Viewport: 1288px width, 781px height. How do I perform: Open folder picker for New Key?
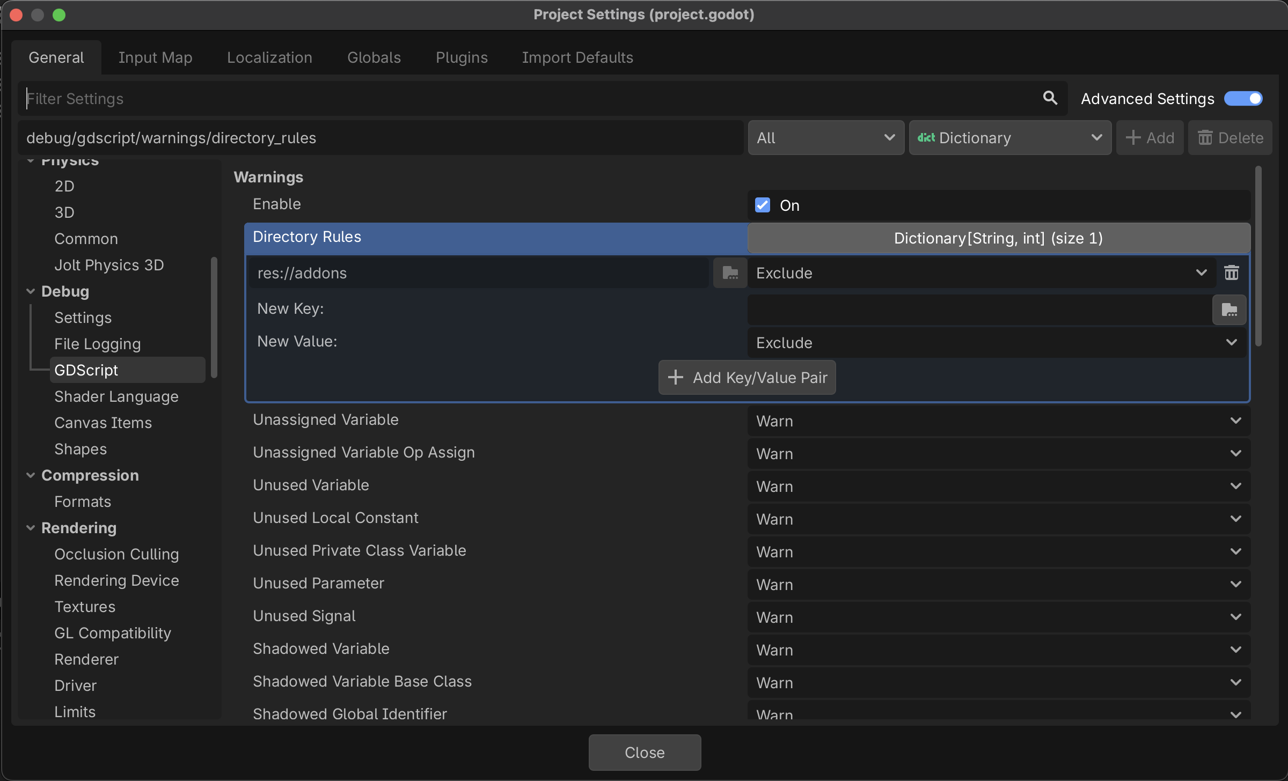(x=1229, y=310)
